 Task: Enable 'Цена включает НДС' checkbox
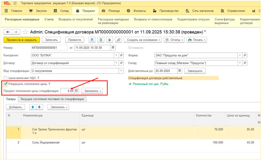pos(5,78)
